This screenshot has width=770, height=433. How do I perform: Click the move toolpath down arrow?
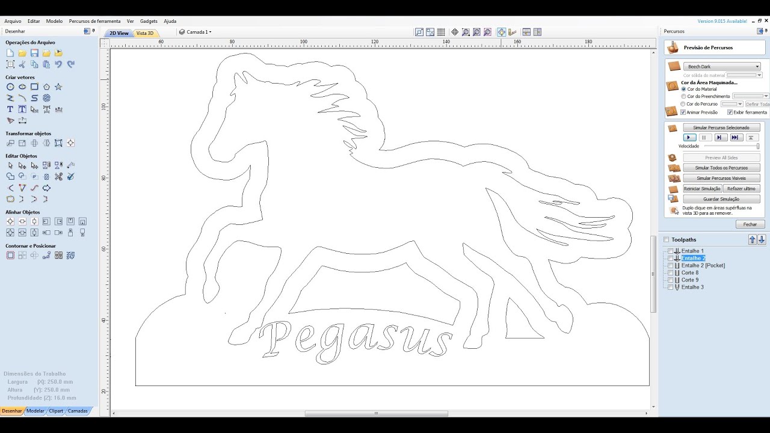[762, 239]
